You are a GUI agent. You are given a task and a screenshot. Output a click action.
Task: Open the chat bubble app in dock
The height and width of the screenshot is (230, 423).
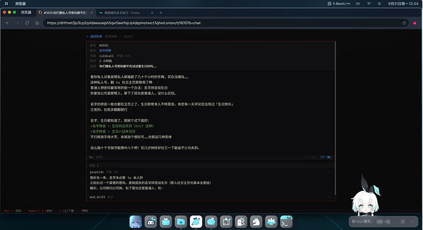(x=211, y=222)
